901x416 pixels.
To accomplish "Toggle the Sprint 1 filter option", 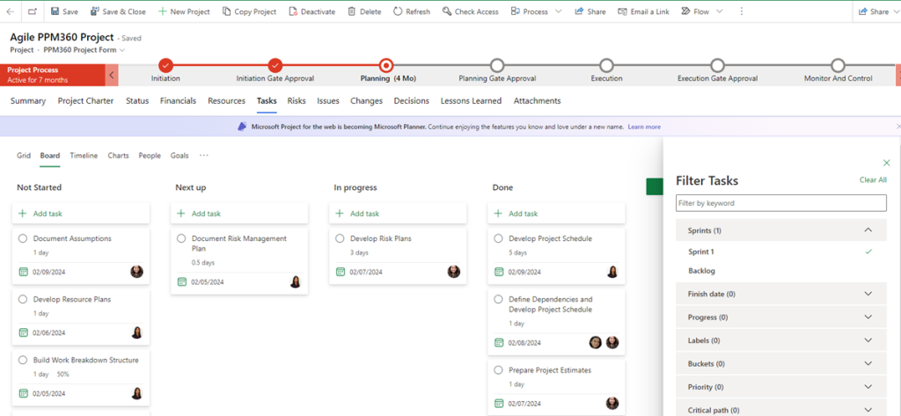I will [x=781, y=252].
